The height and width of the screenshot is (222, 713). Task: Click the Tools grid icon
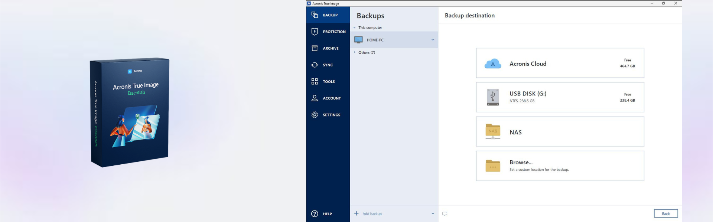pyautogui.click(x=315, y=81)
